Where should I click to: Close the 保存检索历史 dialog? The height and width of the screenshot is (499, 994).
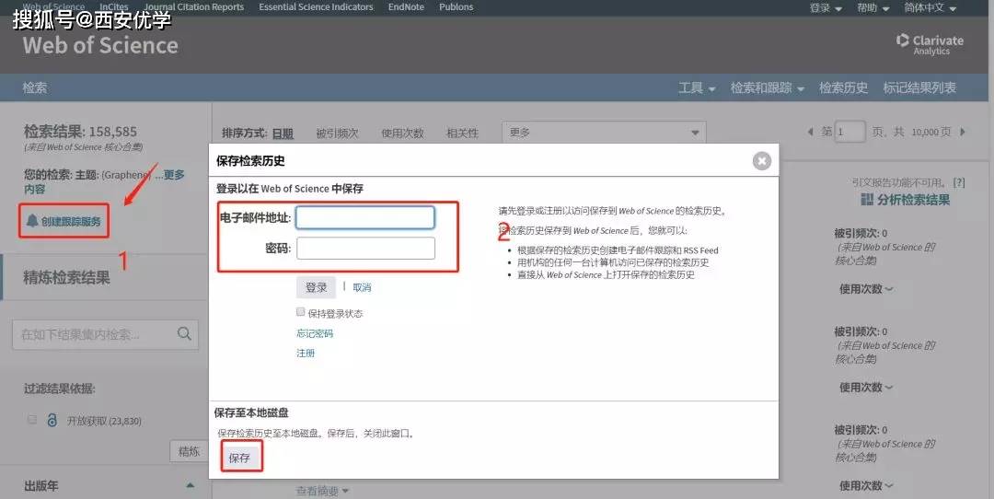point(761,161)
